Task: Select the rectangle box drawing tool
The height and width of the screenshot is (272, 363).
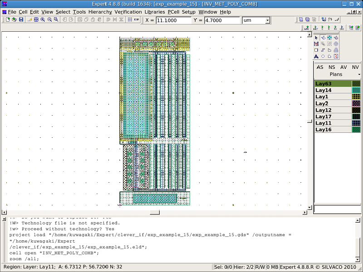Action: pos(316,50)
